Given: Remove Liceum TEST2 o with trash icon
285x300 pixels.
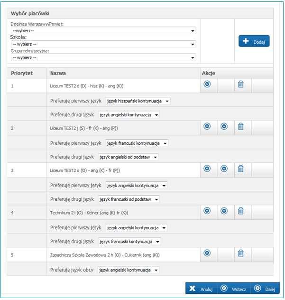Looking at the screenshot, I should pos(240,169).
